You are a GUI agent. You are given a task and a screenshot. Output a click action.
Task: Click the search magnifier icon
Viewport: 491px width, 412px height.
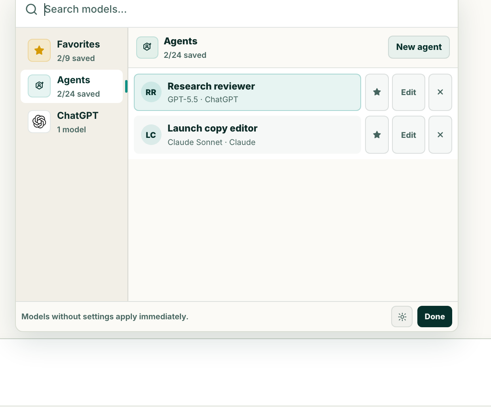(31, 9)
